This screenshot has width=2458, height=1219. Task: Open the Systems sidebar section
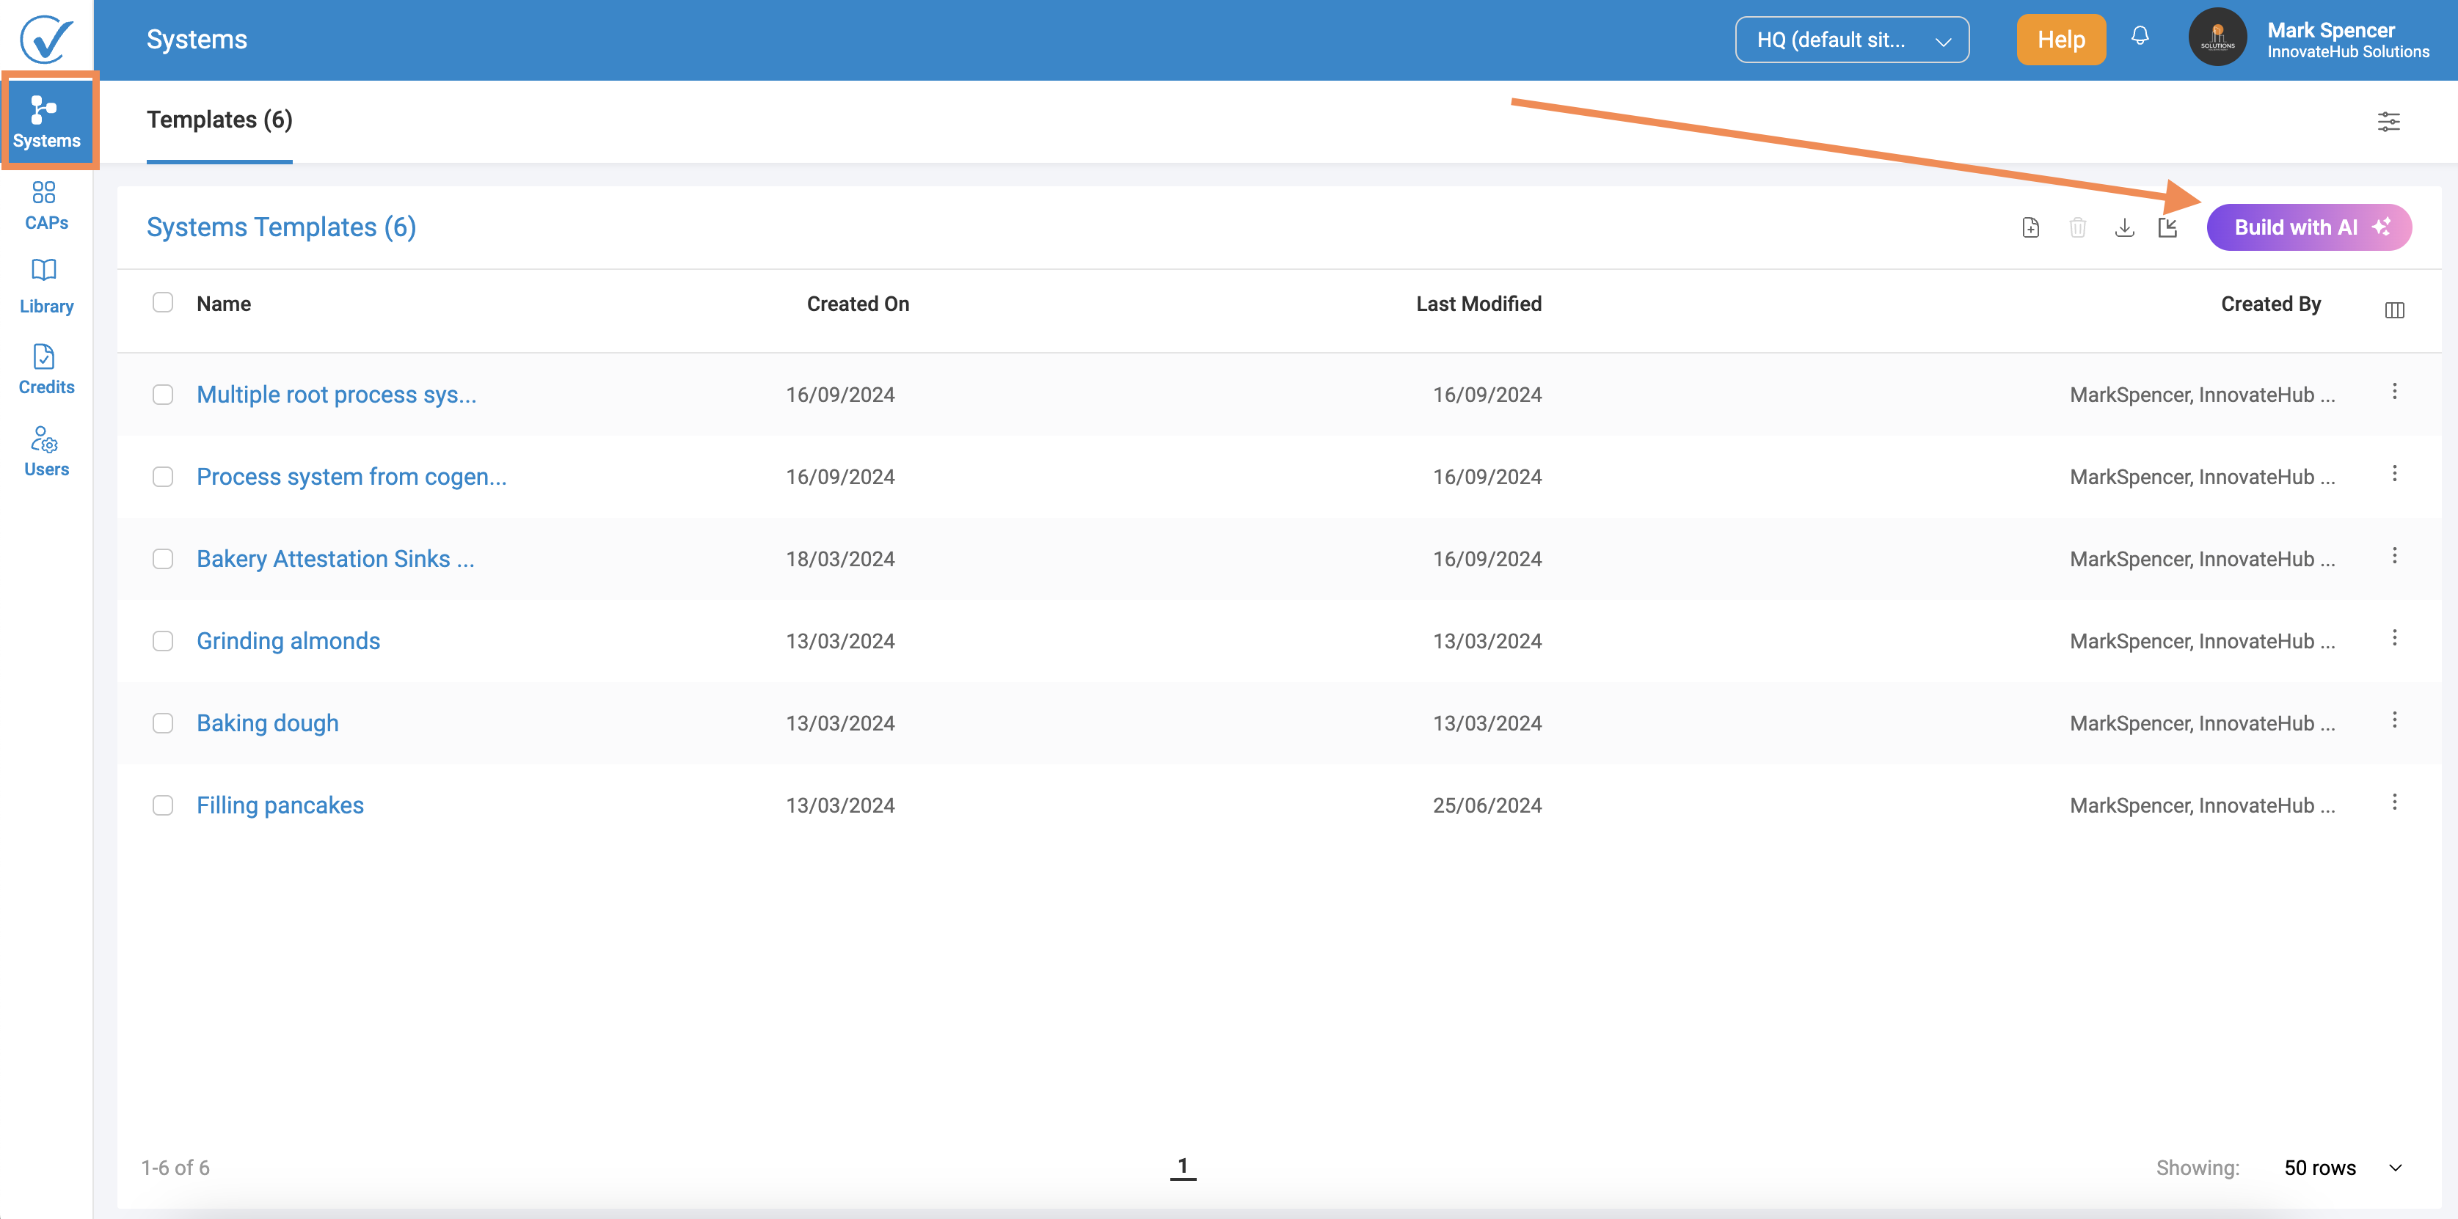pos(47,121)
